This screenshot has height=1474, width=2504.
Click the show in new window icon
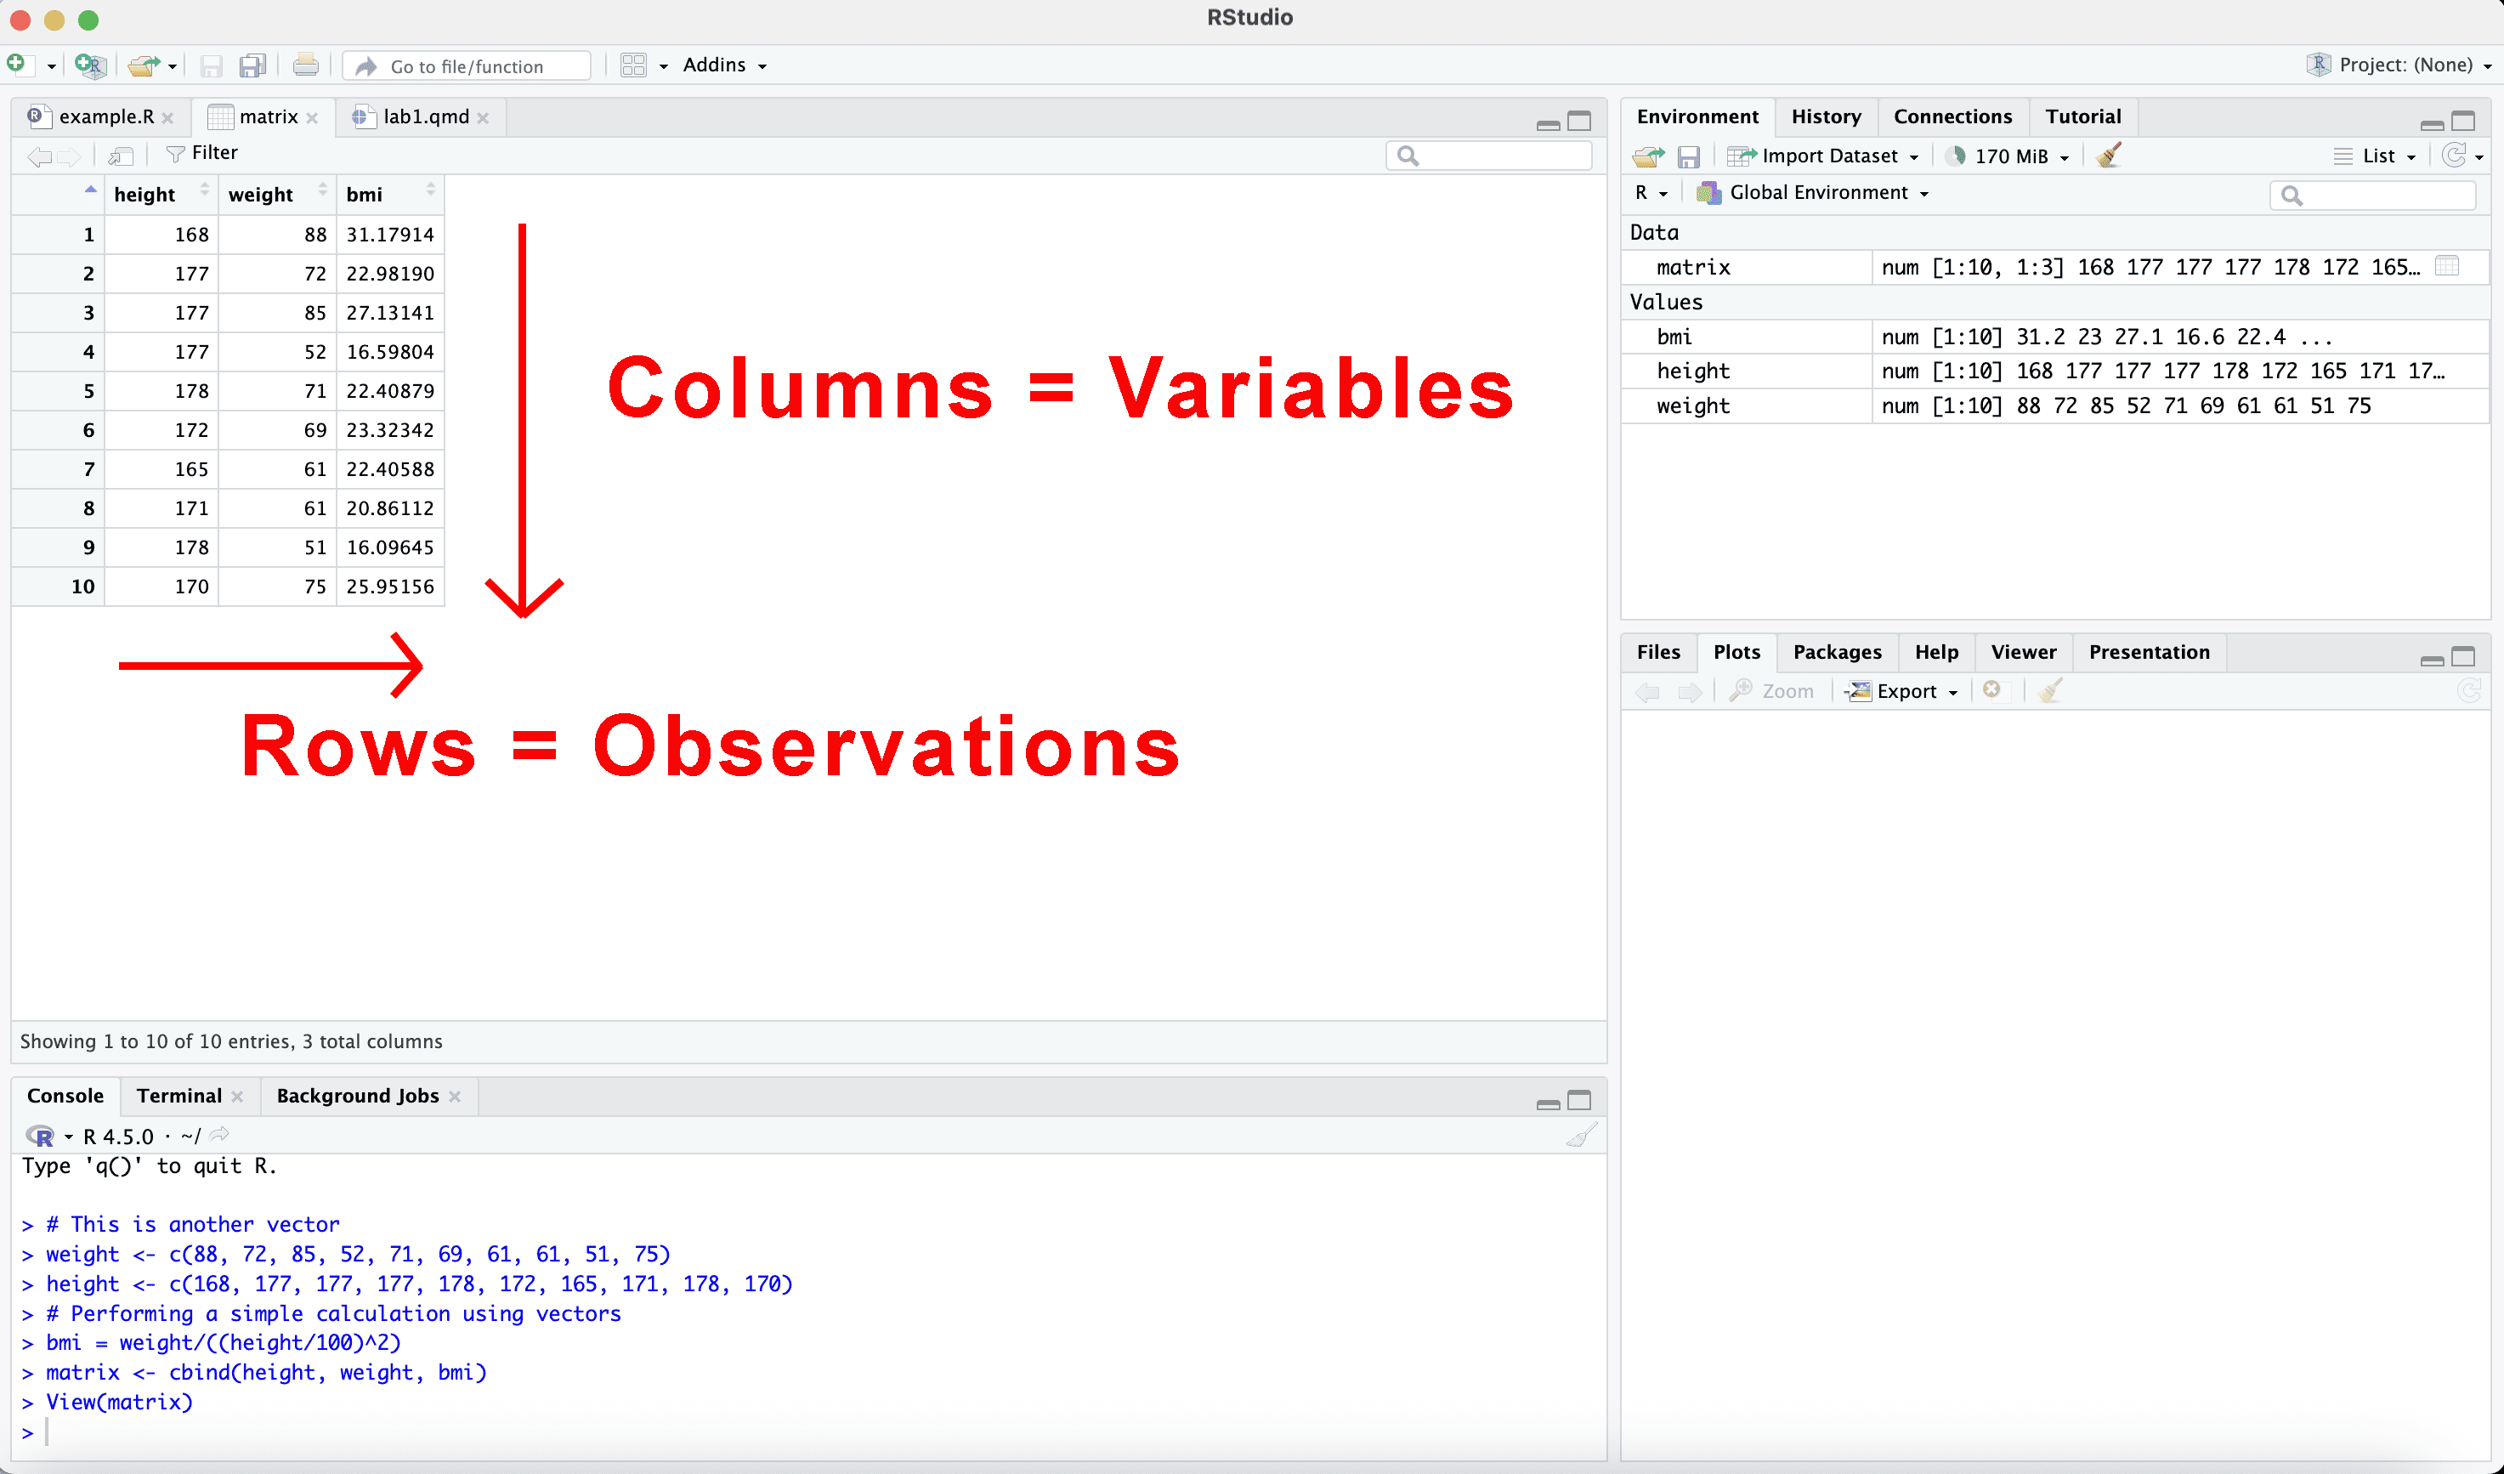coord(122,155)
